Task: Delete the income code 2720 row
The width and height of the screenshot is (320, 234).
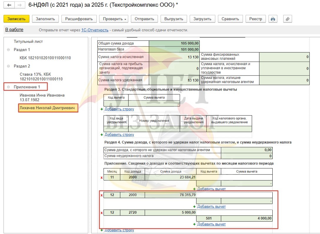Action: (x=102, y=213)
